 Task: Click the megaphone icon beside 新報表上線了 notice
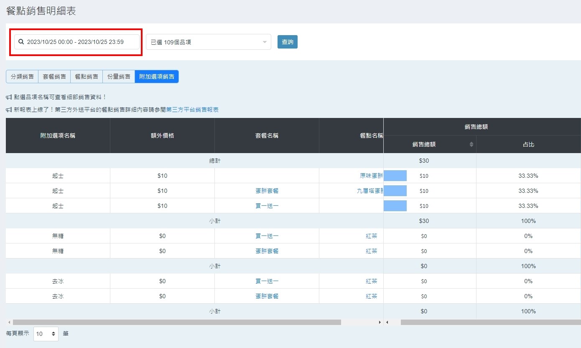tap(9, 110)
